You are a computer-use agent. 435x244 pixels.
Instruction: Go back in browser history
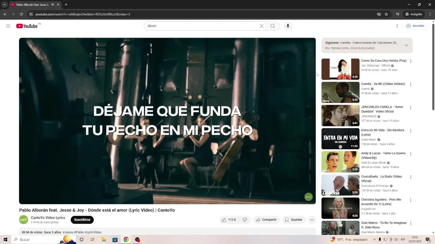(x=5, y=14)
